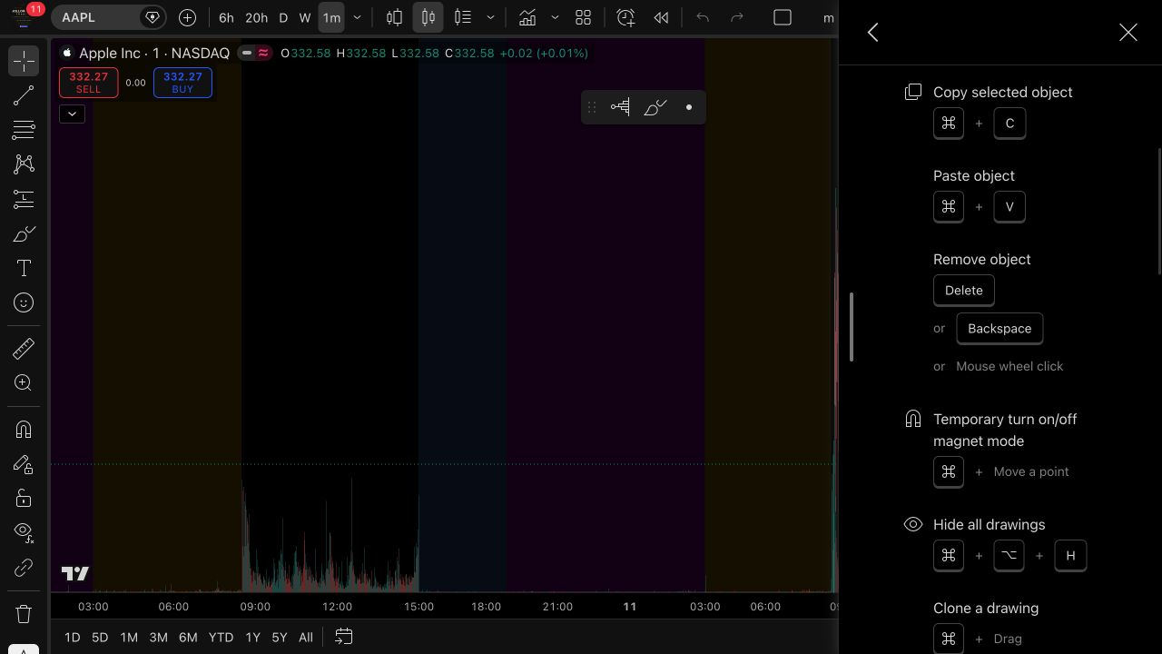Open the line tool template icon in floating toolbar
The image size is (1162, 654).
pyautogui.click(x=620, y=107)
